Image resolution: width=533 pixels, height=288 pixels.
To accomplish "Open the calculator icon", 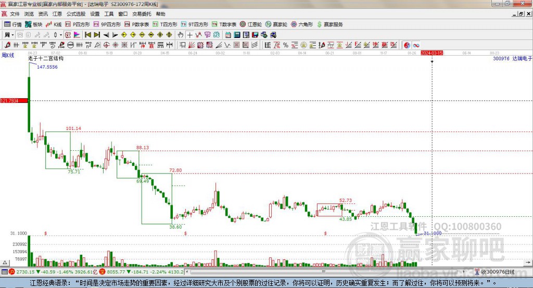I will click(237, 35).
